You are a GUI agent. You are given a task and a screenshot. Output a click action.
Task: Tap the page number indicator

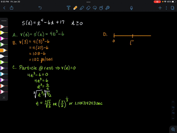coord(173,110)
